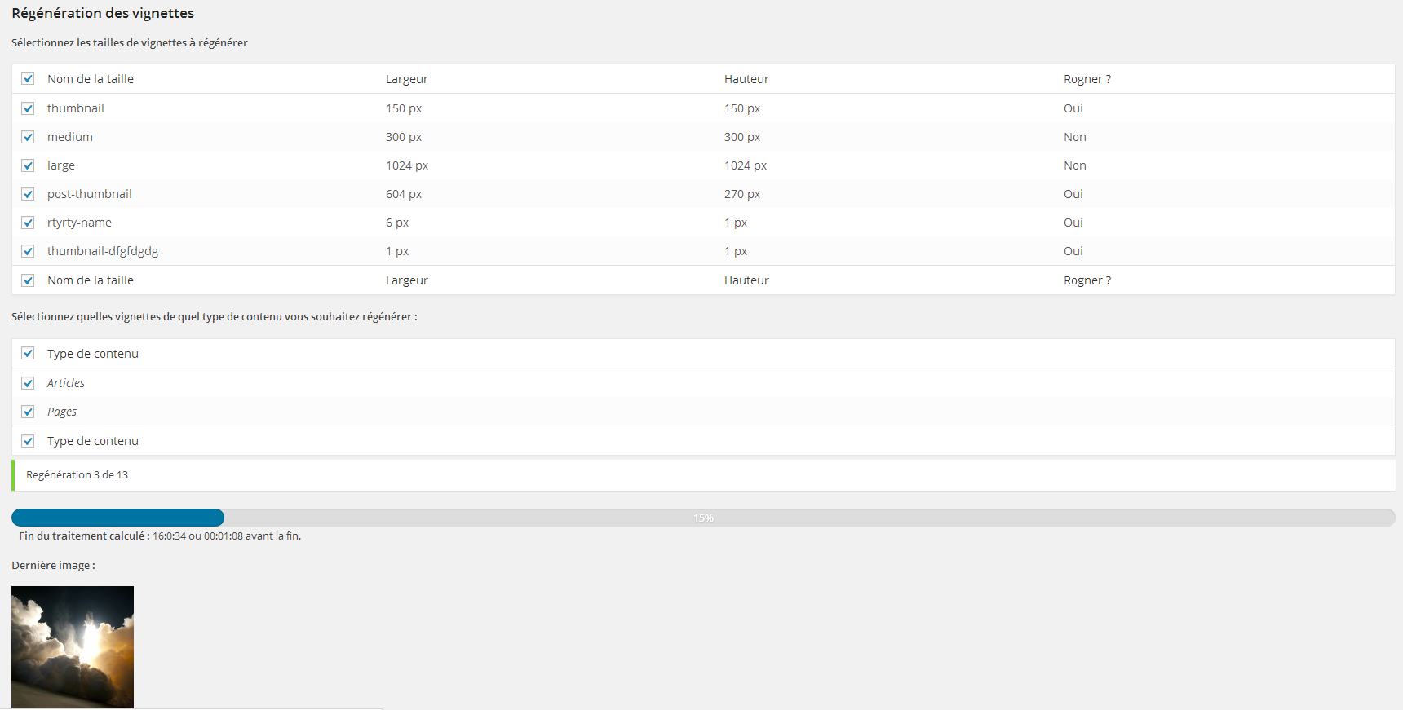Click the Rogner ? column header at top

coord(1087,79)
